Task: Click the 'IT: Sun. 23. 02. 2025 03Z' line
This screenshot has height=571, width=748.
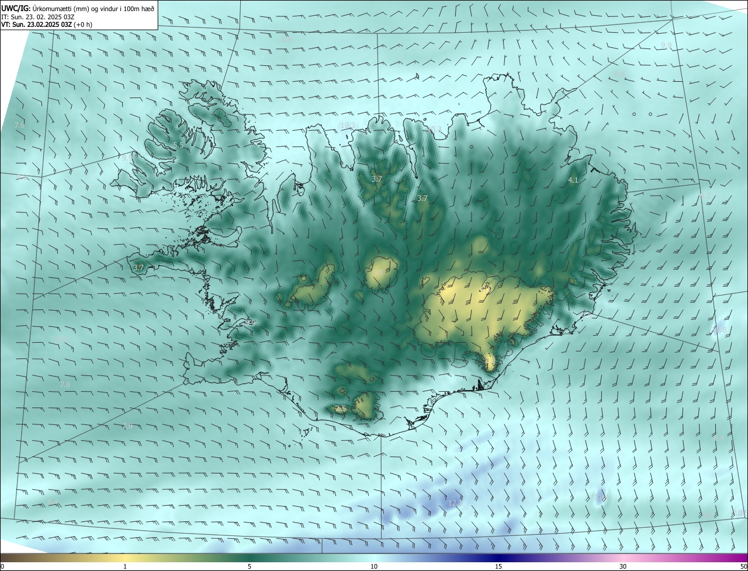Action: point(39,17)
